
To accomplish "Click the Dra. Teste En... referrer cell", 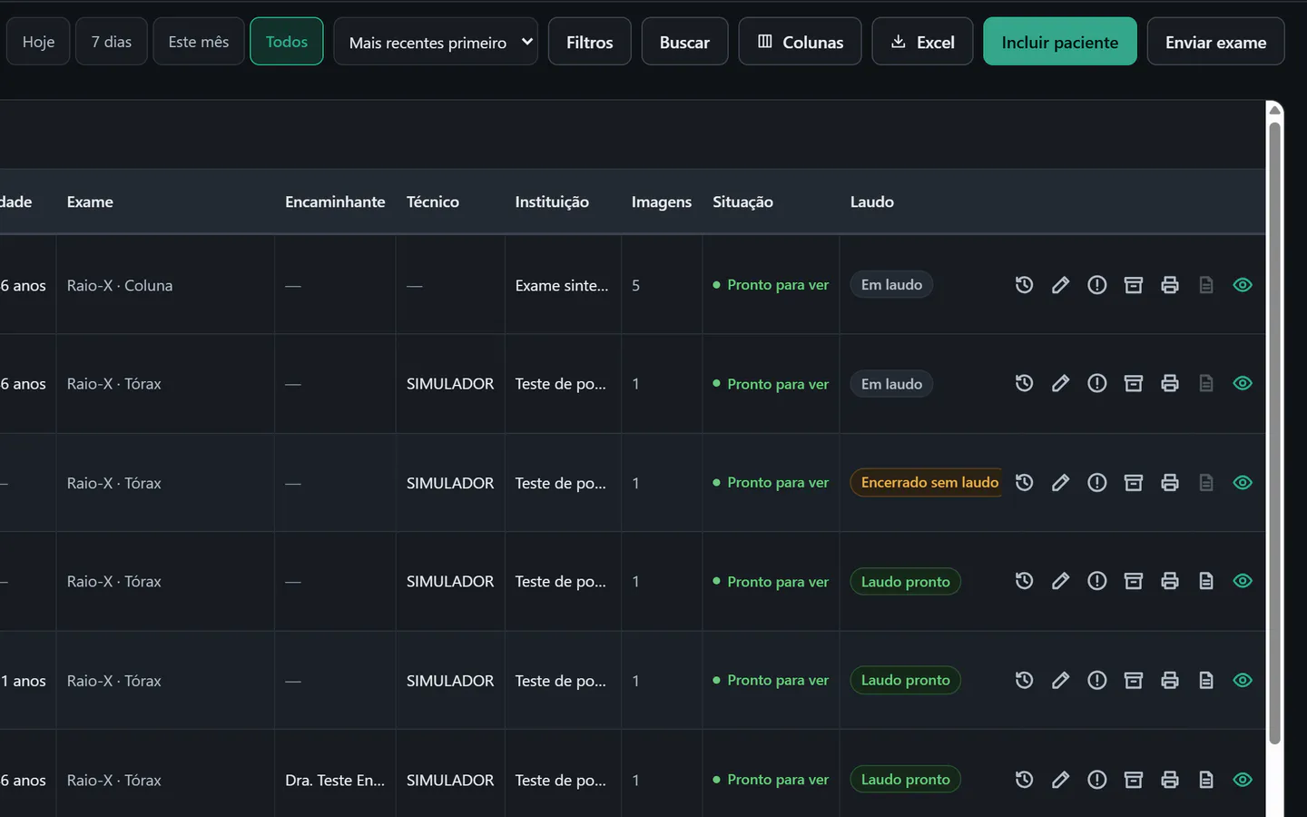I will pos(335,780).
